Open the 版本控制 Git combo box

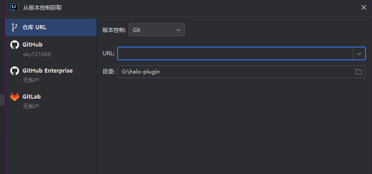click(156, 30)
